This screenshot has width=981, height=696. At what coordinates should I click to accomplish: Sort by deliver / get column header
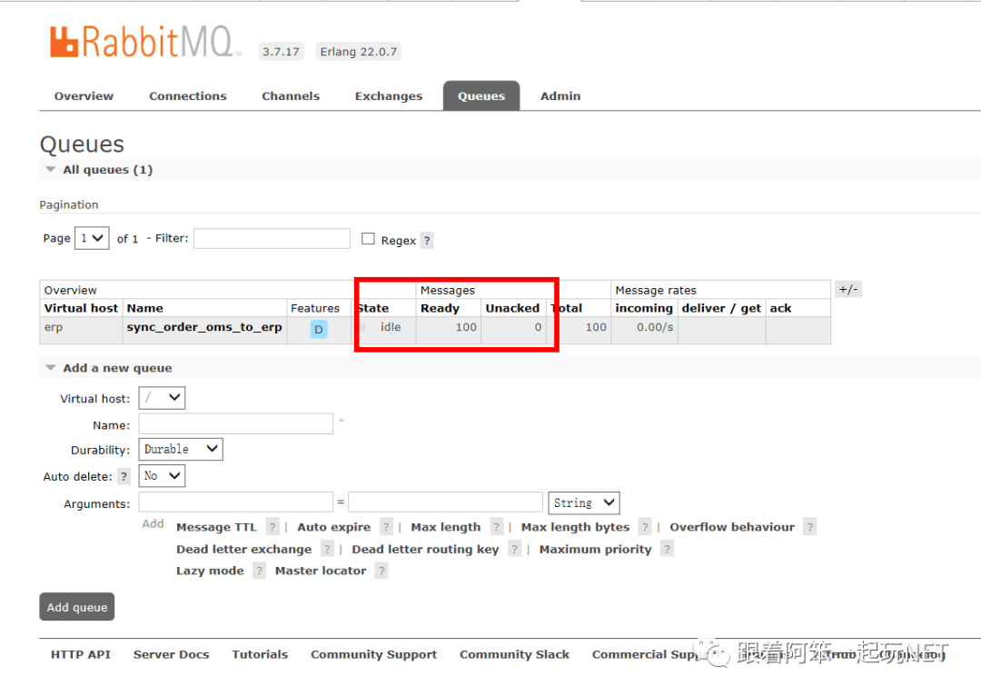(721, 308)
